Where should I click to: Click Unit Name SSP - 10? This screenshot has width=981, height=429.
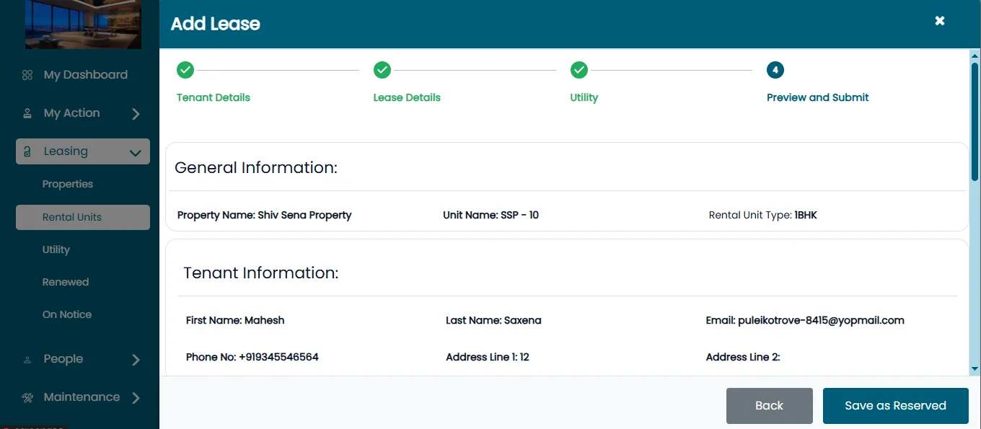tap(491, 215)
